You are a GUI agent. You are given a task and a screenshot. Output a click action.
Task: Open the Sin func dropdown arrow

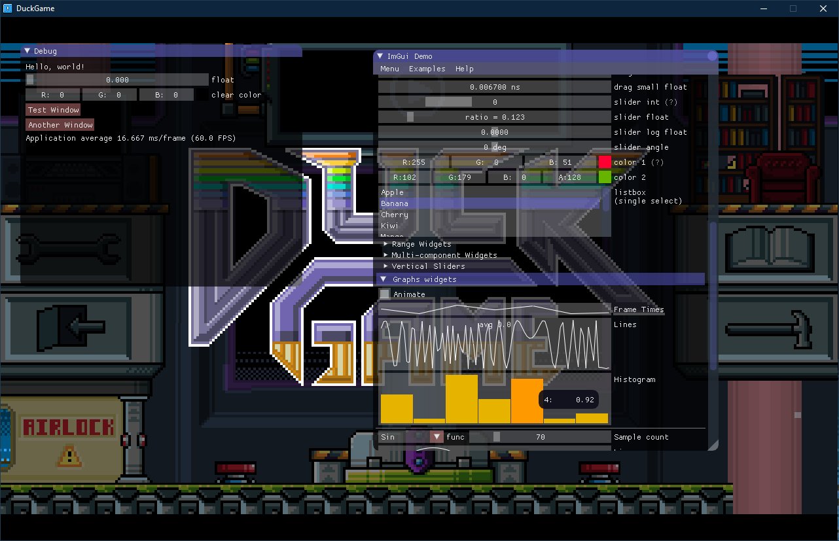point(437,437)
